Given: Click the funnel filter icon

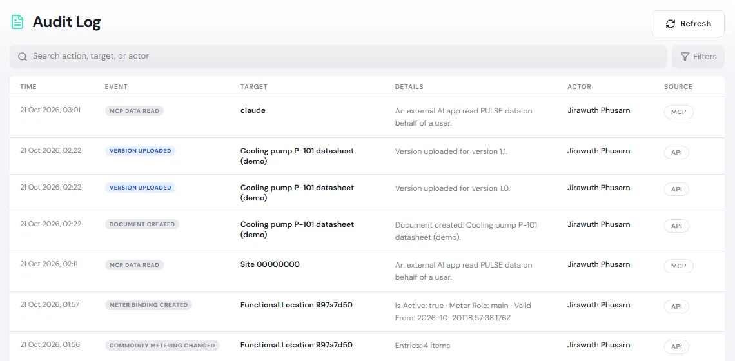Looking at the screenshot, I should 685,57.
